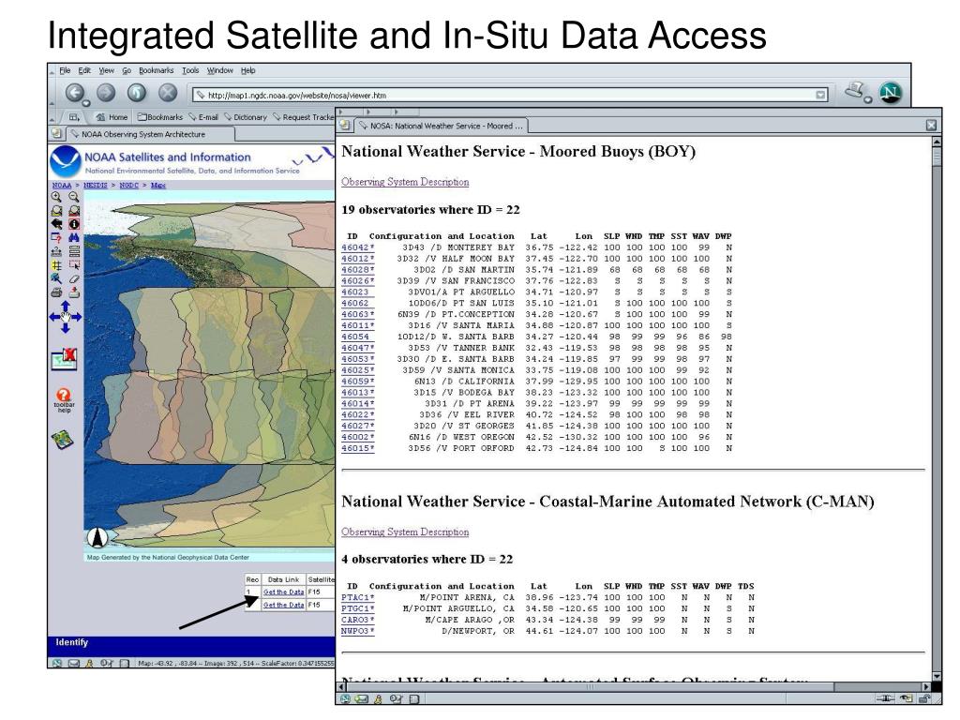Open station NWPO3 Newport link
960x720 pixels.
pyautogui.click(x=357, y=631)
